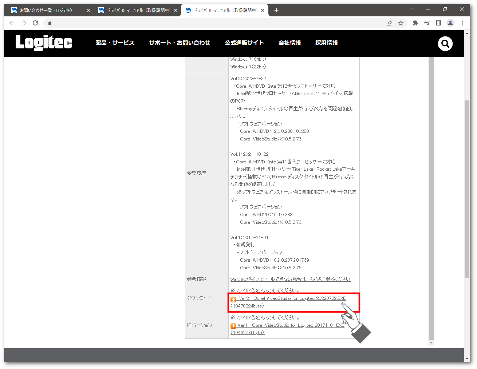Select the text Vol.1:2021-10-22

pyautogui.click(x=249, y=154)
